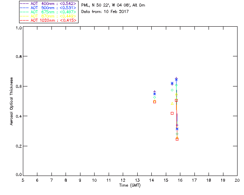
Task: Click the x-axis tick label 19
Action: pos(223,180)
